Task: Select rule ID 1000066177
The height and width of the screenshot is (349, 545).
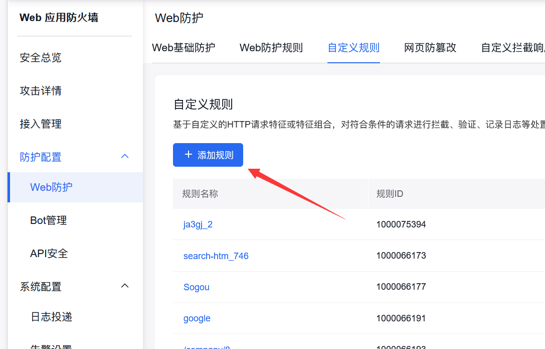Action: click(x=401, y=287)
